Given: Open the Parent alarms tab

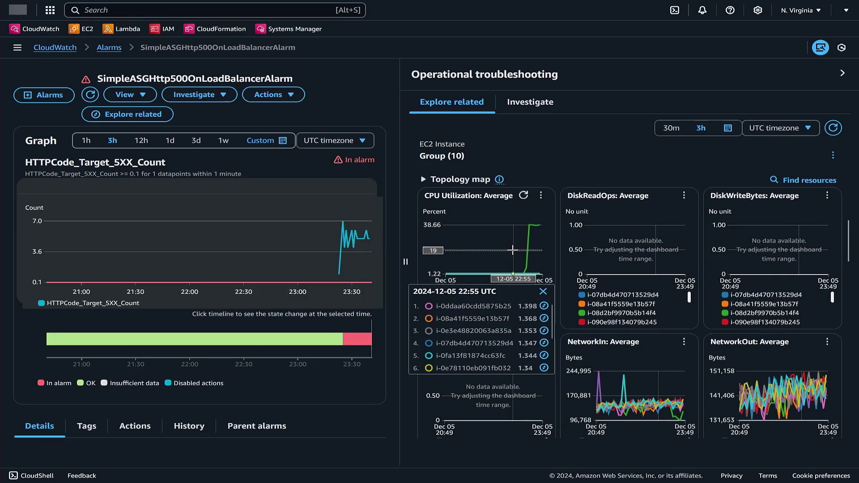Looking at the screenshot, I should point(257,426).
